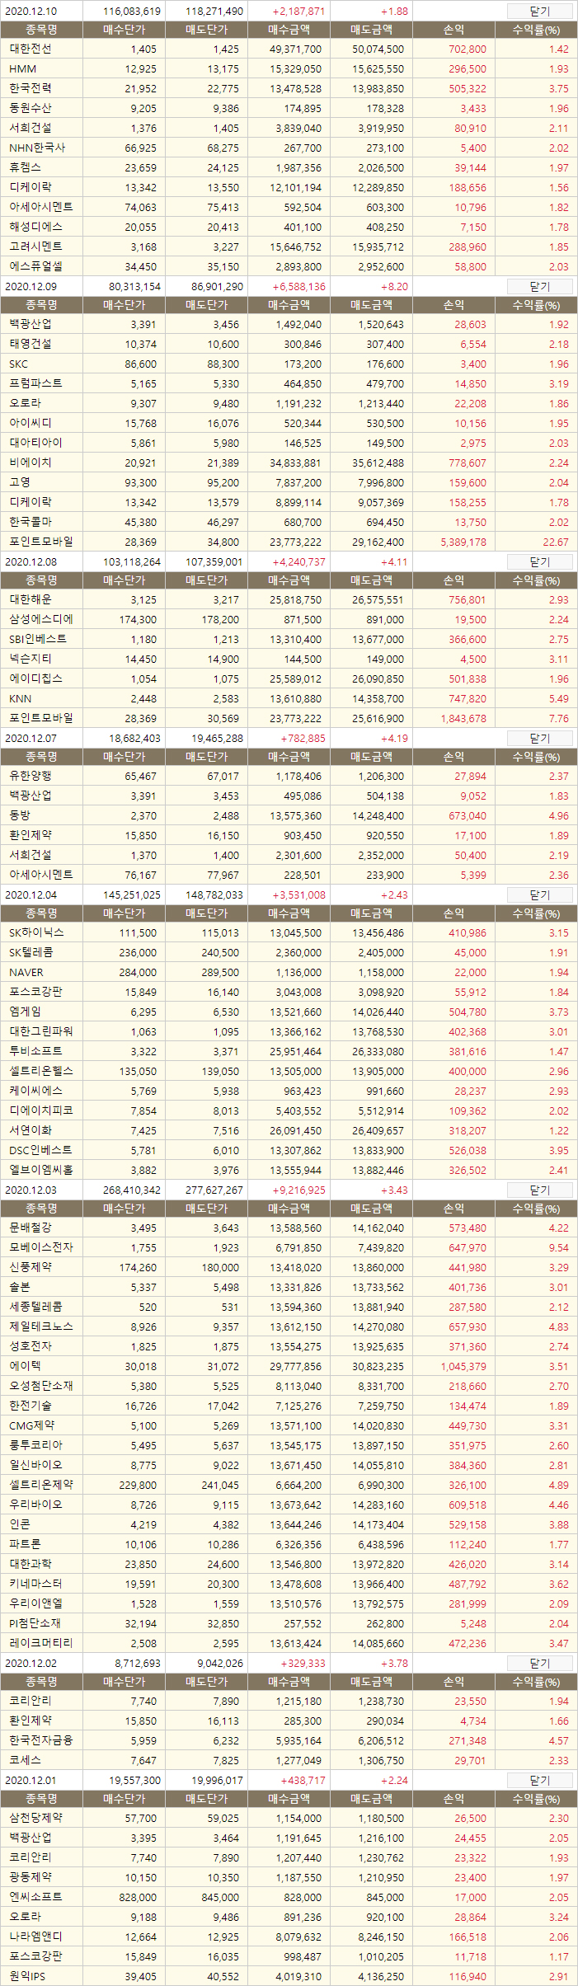
Task: Select the 유한양행 stock name
Action: point(30,776)
